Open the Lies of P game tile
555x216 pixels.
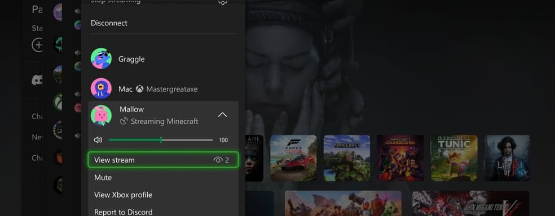pos(507,158)
